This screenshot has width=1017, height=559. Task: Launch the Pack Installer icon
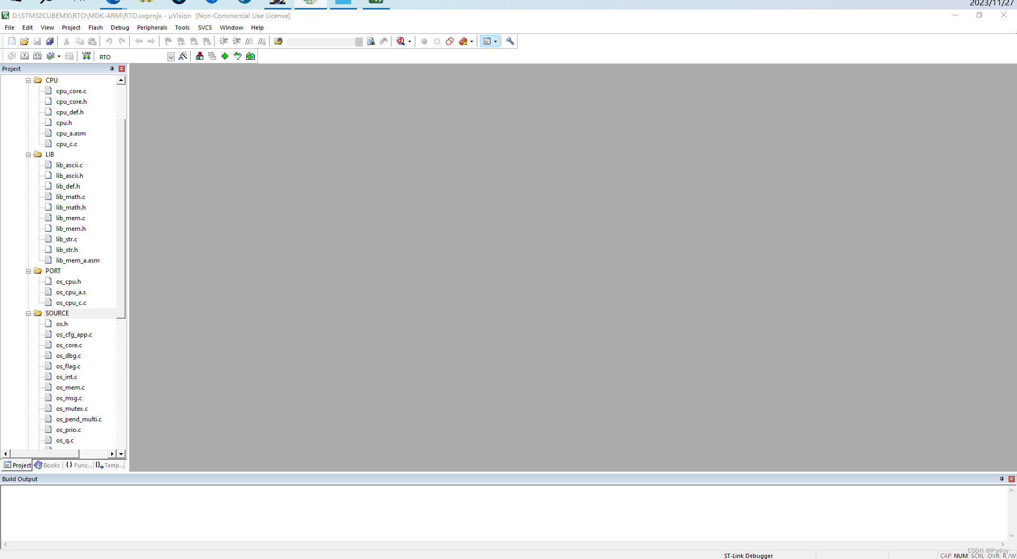[x=251, y=56]
